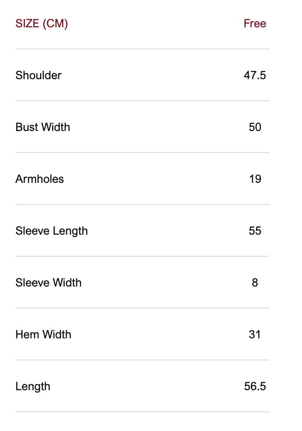Select the hem width value 31

click(255, 335)
